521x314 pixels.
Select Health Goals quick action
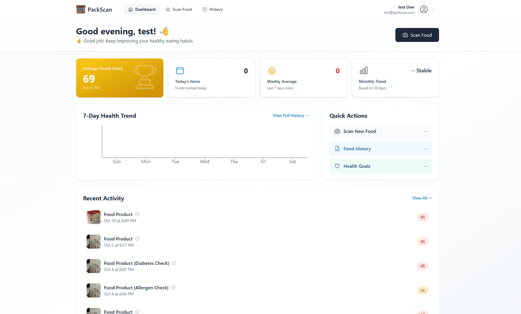(381, 166)
